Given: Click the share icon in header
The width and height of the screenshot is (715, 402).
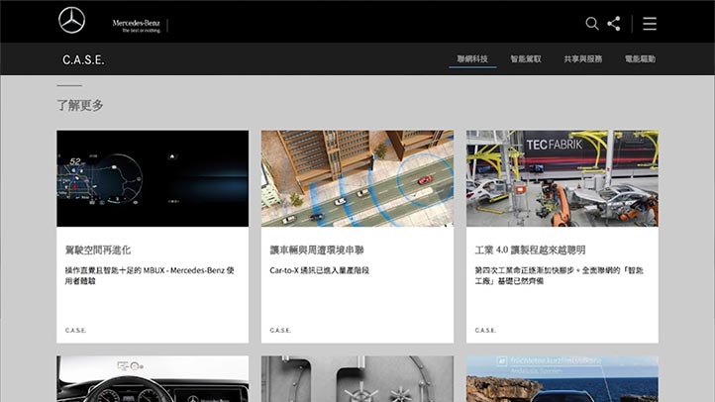Looking at the screenshot, I should (x=614, y=23).
